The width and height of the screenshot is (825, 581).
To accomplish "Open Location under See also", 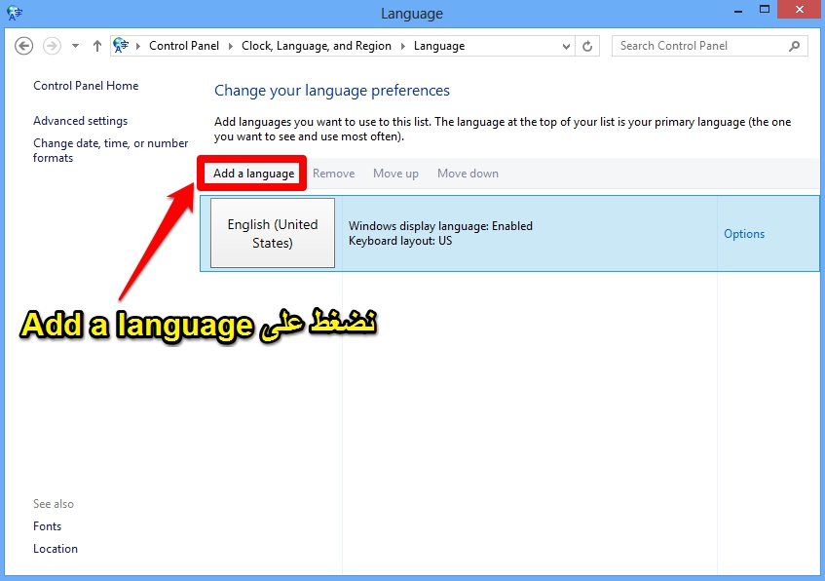I will (x=56, y=548).
